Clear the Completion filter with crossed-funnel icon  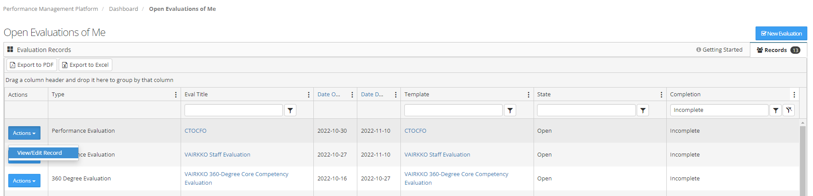click(789, 111)
